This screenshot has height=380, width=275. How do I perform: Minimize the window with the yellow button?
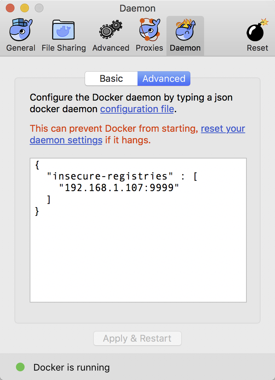(x=24, y=8)
